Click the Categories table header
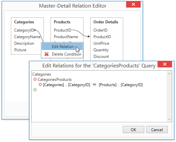Image resolution: width=176 pixels, height=142 pixels. (24, 22)
